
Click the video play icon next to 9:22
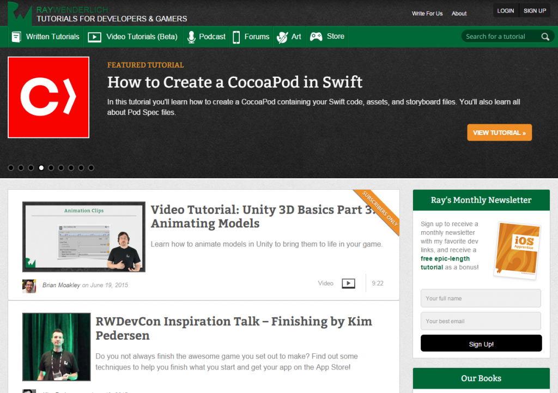(348, 283)
